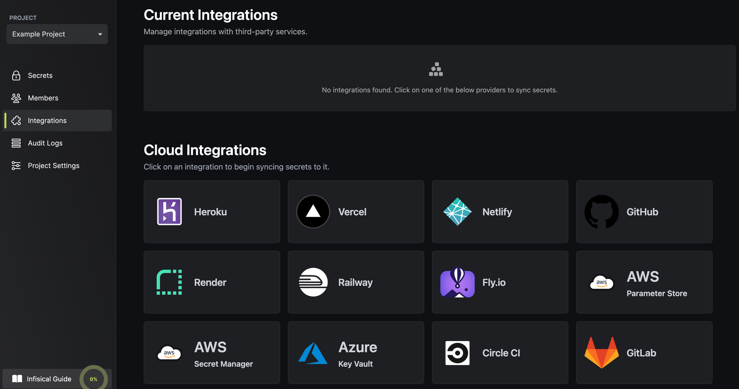Screen dimensions: 739x389
Task: Click the Members people icon
Action: [16, 98]
